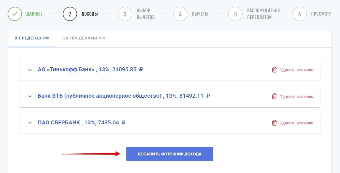Expand the Банк ВТБ source chevron
The height and width of the screenshot is (173, 340).
(30, 96)
